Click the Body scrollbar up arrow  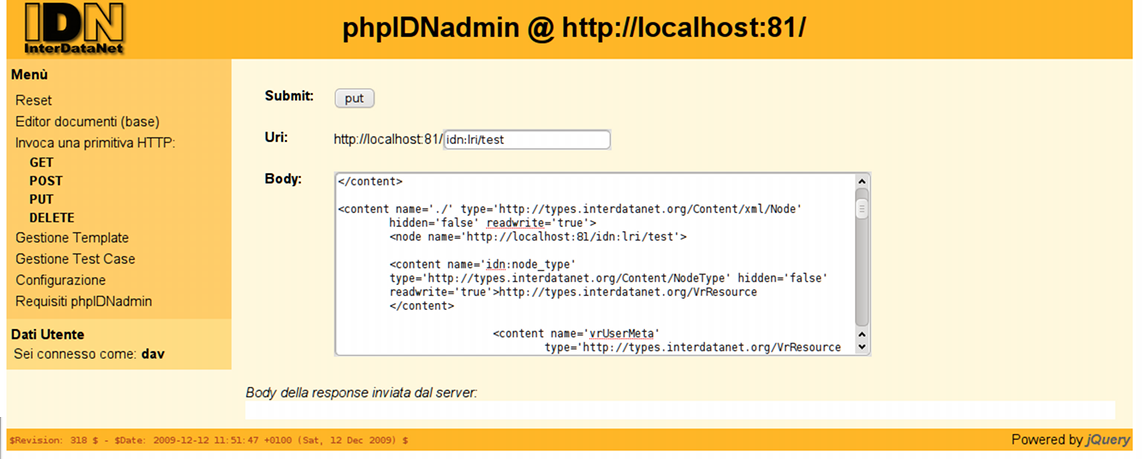click(862, 182)
